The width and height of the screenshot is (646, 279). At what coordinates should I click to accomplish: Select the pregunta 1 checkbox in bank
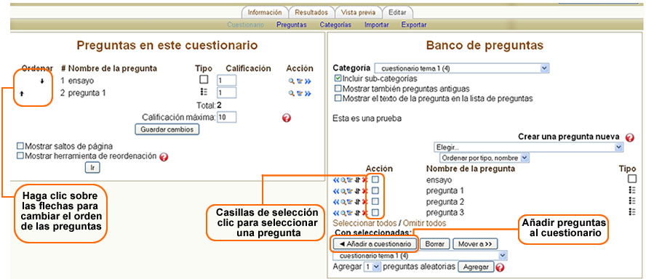375,190
